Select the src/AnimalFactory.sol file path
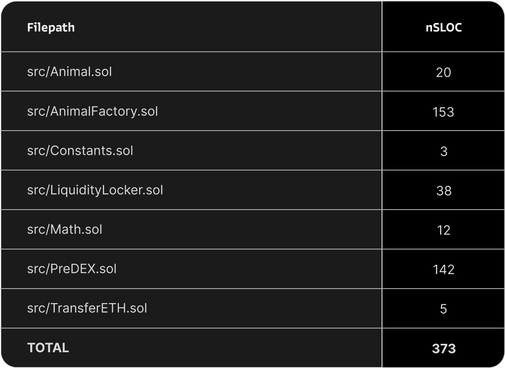Viewport: 505px width, 368px height. pyautogui.click(x=92, y=111)
